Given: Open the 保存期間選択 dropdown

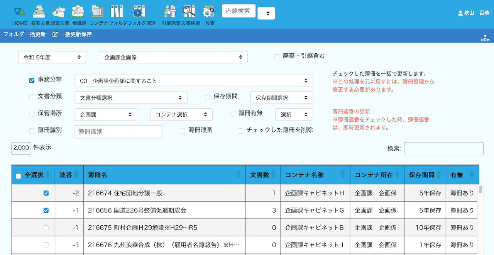Looking at the screenshot, I should tap(281, 98).
